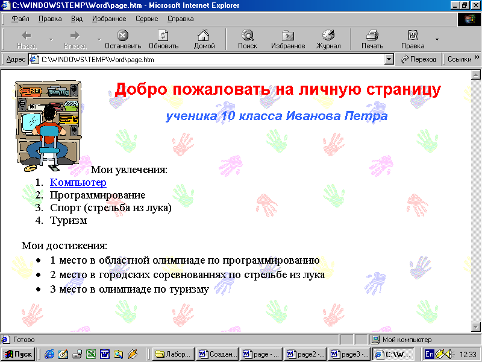Click the Пуск start button
The height and width of the screenshot is (362, 482).
tap(18, 354)
